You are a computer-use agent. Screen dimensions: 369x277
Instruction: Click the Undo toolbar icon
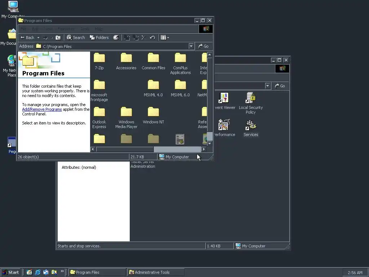(x=152, y=38)
